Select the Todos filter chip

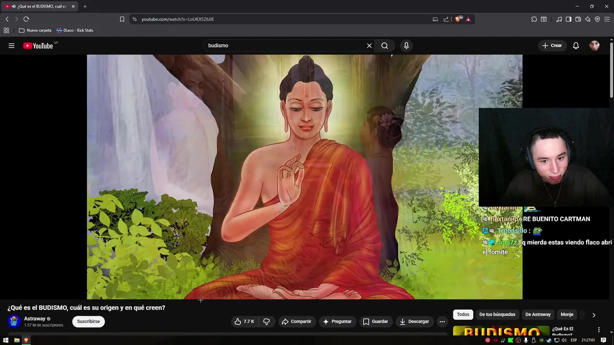(463, 314)
